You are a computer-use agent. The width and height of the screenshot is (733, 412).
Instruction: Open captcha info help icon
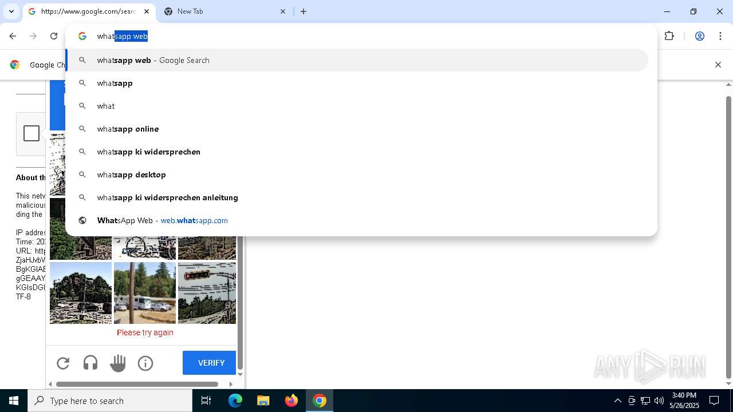coord(145,363)
